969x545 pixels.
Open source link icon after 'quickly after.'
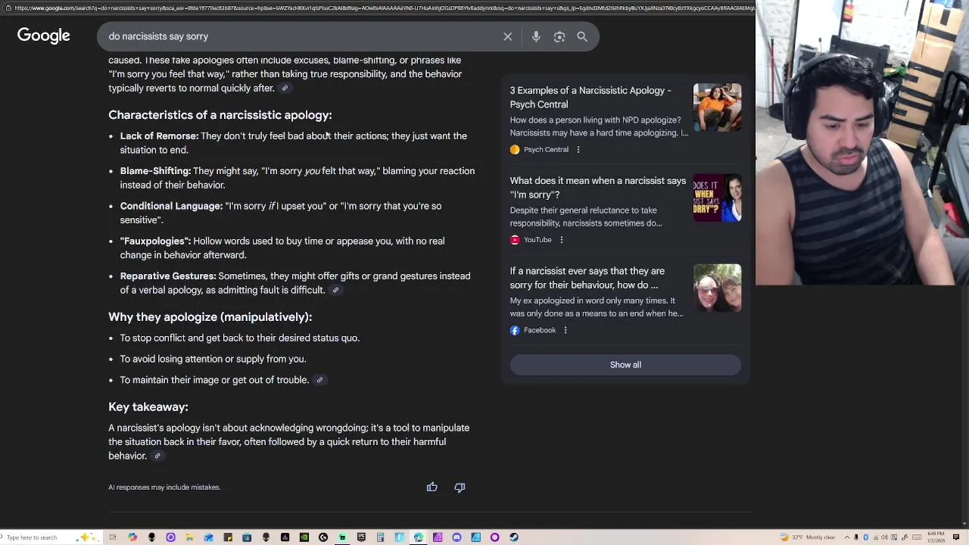pos(285,89)
